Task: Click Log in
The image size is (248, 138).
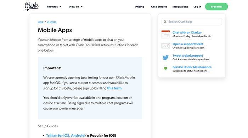Action: (x=197, y=7)
